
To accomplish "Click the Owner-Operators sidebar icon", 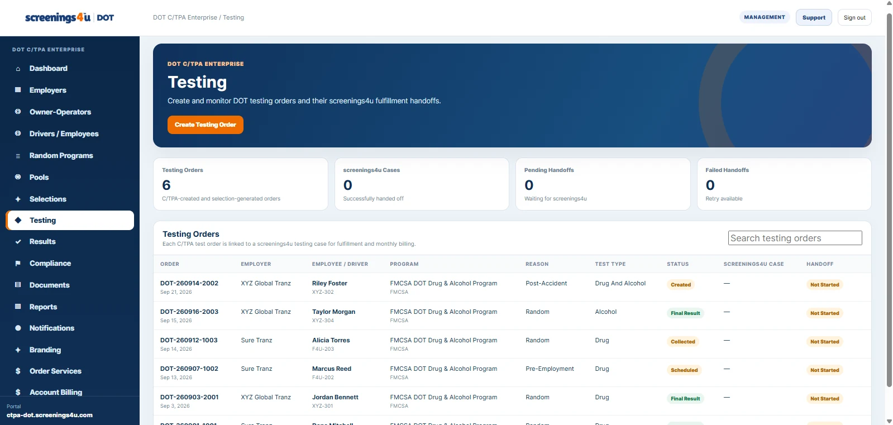I will [x=18, y=112].
